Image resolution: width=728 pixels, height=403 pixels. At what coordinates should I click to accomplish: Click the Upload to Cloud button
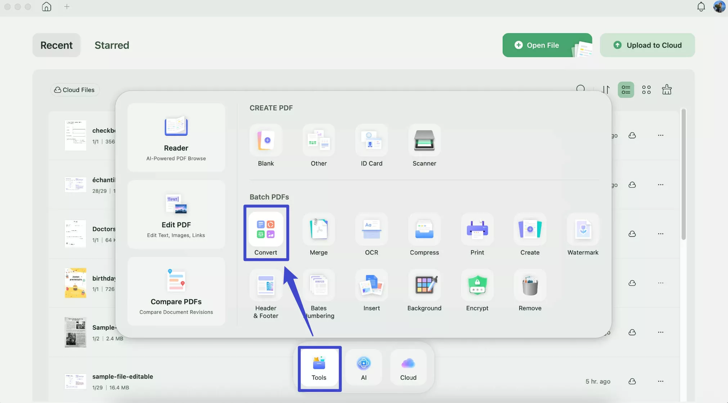click(647, 45)
